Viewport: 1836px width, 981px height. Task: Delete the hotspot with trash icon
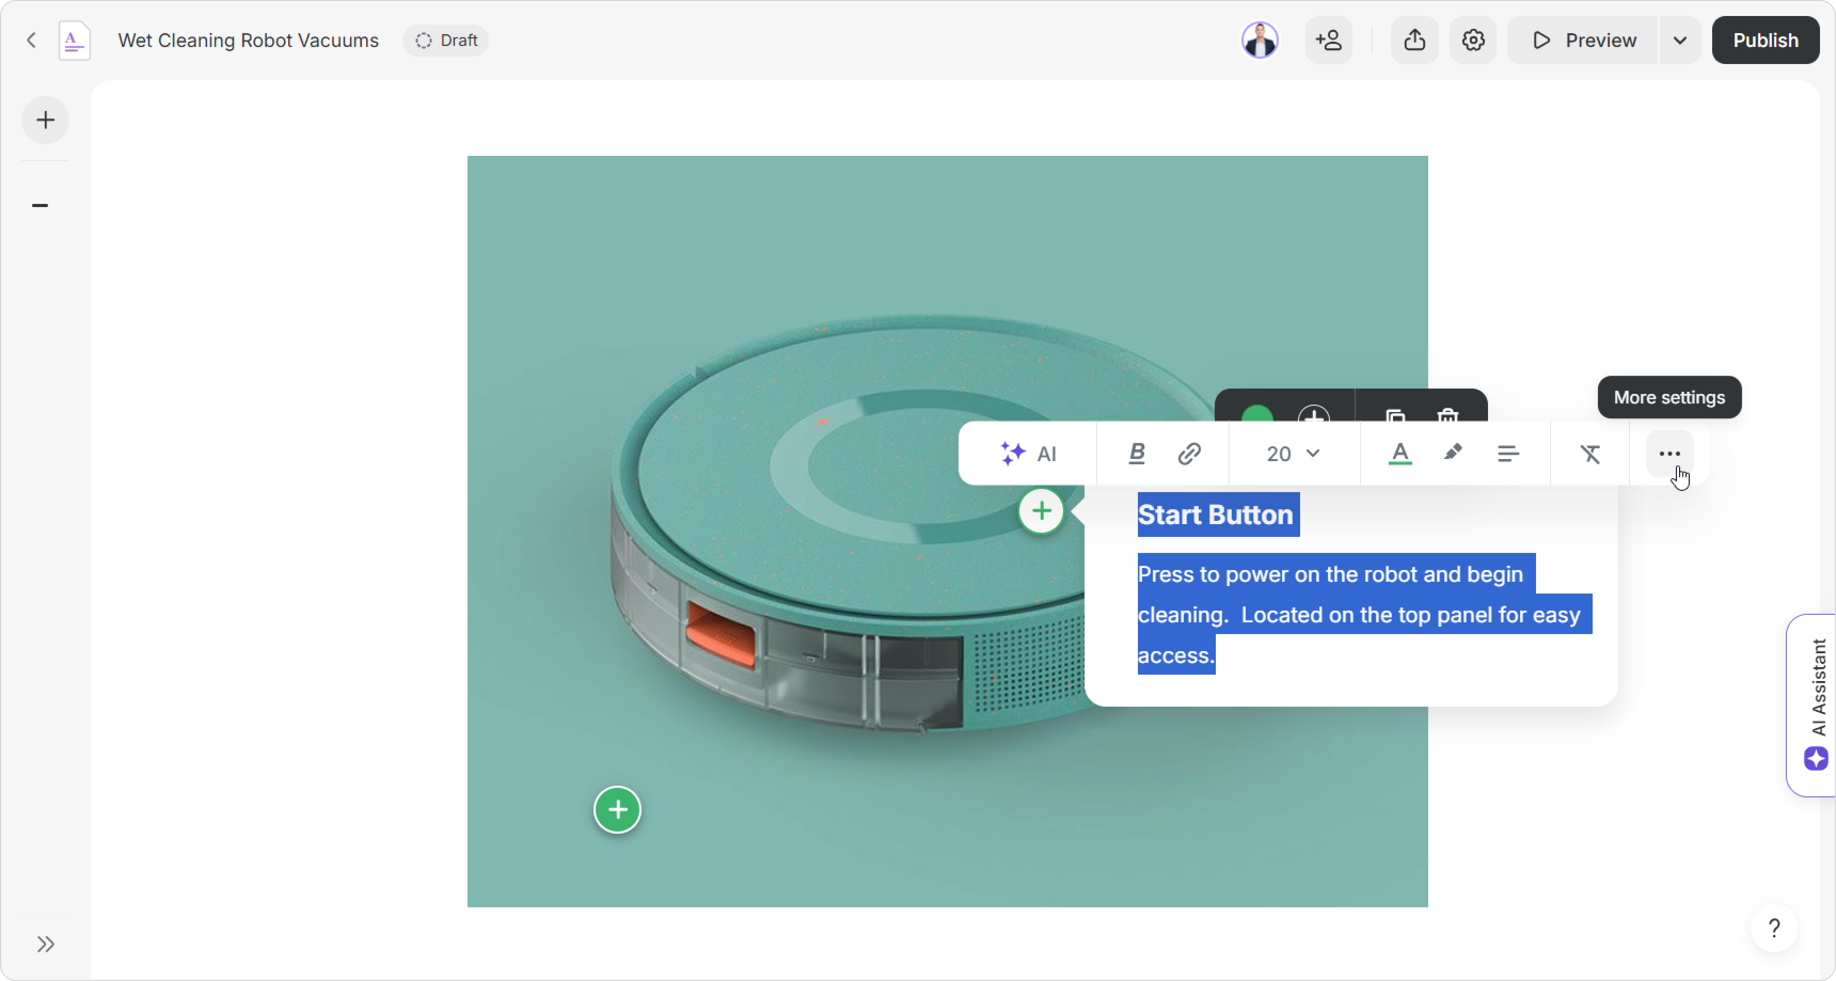(x=1447, y=414)
